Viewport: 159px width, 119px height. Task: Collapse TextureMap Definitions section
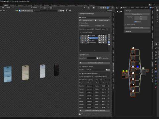(x=80, y=74)
